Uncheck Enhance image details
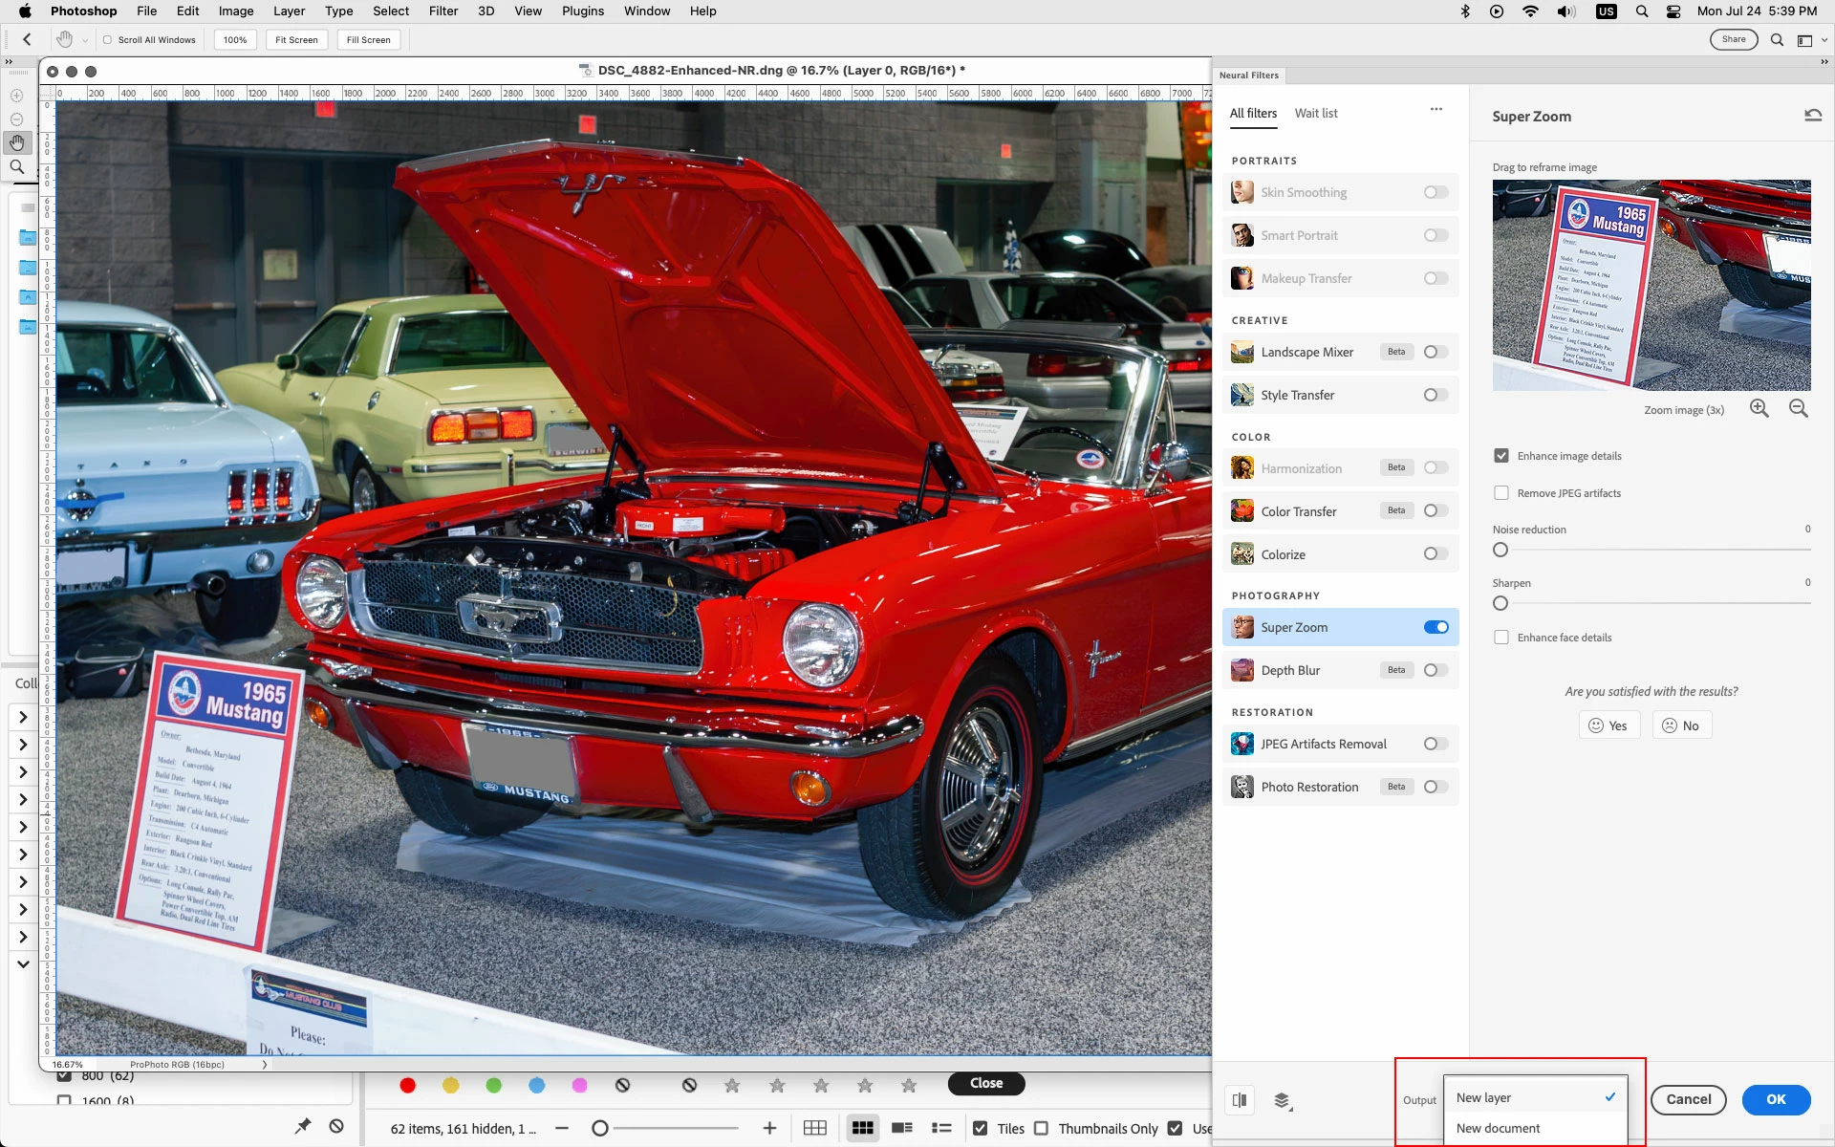 point(1501,456)
